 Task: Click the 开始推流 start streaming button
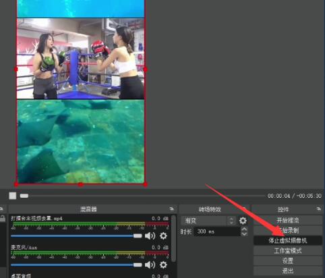[288, 220]
